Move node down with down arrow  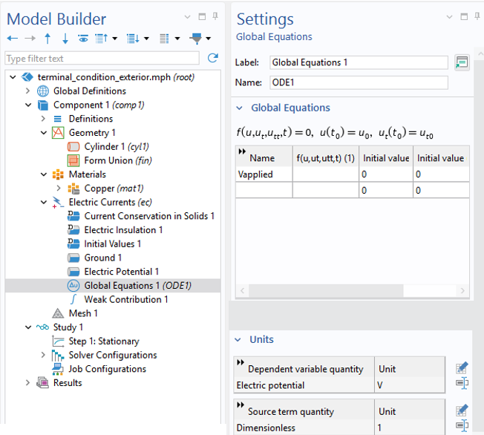[x=65, y=39]
